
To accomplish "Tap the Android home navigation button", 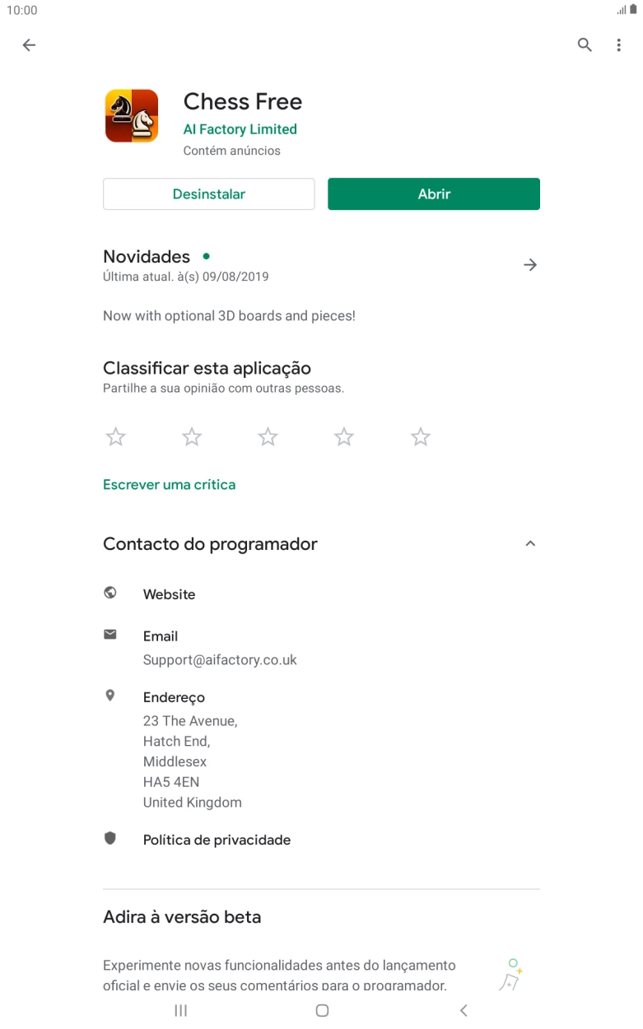I will tap(322, 1010).
